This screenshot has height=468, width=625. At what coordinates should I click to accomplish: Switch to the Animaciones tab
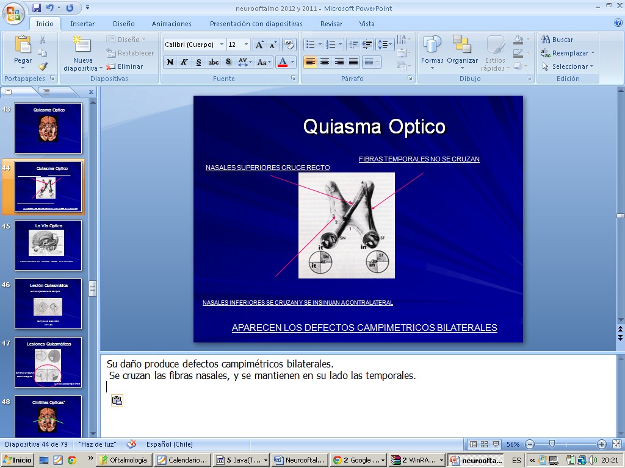172,24
